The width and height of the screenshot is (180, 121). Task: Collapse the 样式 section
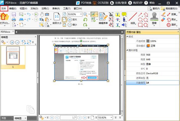coord(127,37)
